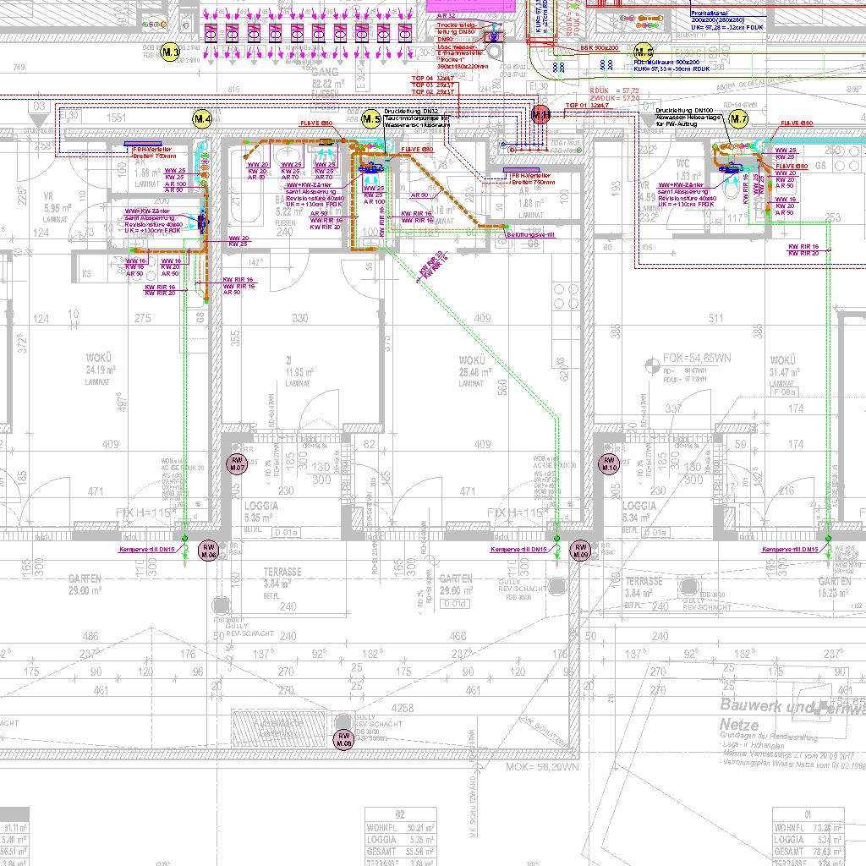866x866 pixels.
Task: Click the WOKÜ 24.19 m² room label
Action: (100, 370)
